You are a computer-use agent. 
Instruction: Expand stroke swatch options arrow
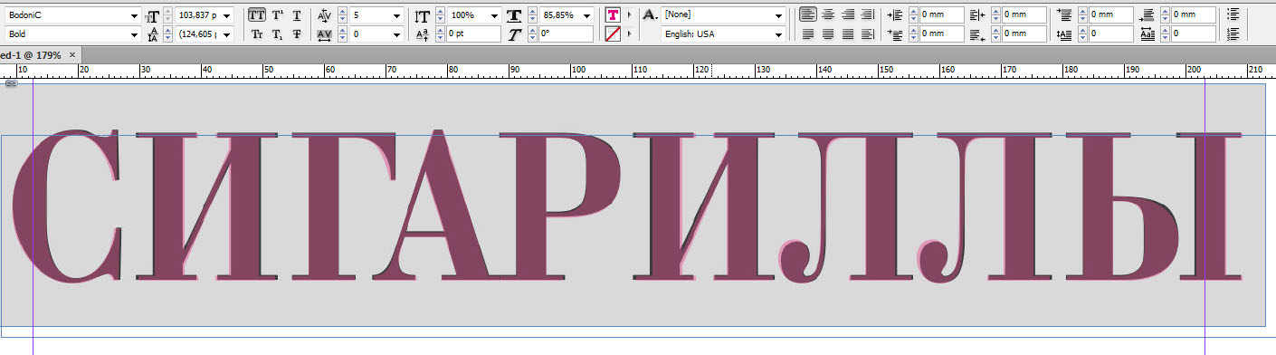[630, 34]
